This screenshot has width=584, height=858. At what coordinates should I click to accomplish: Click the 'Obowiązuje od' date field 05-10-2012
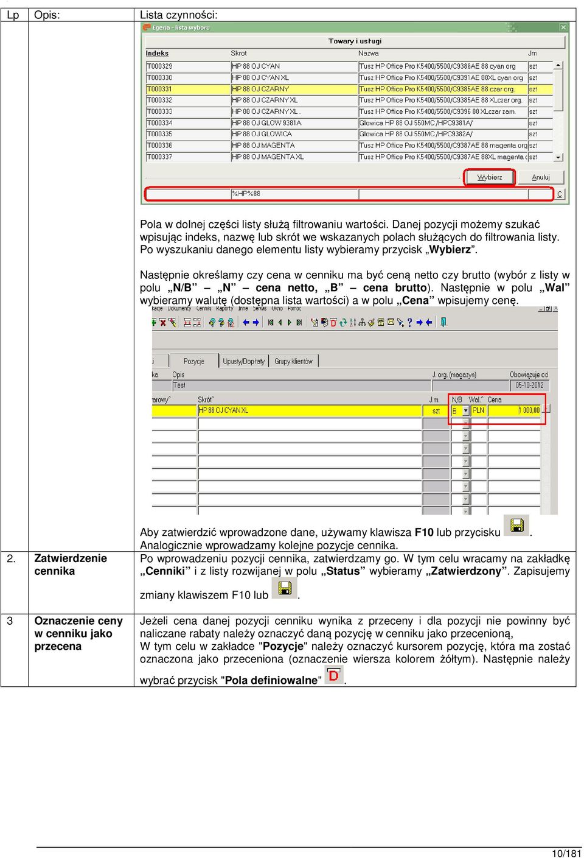click(x=529, y=385)
